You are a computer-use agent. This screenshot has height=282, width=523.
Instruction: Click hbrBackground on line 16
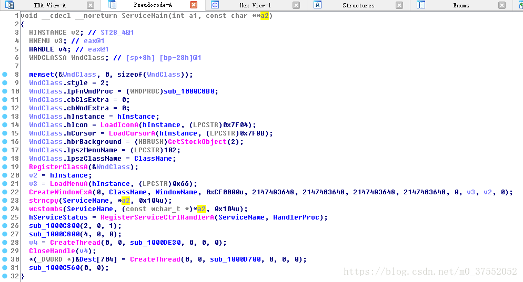click(x=94, y=141)
